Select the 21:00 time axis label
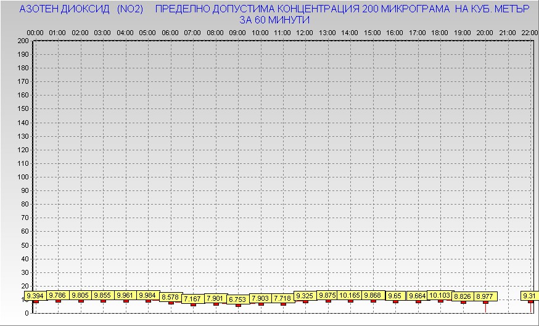 pos(508,32)
